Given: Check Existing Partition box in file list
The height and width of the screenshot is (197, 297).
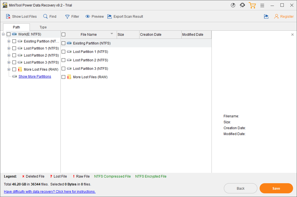Looking at the screenshot, I should (63, 43).
